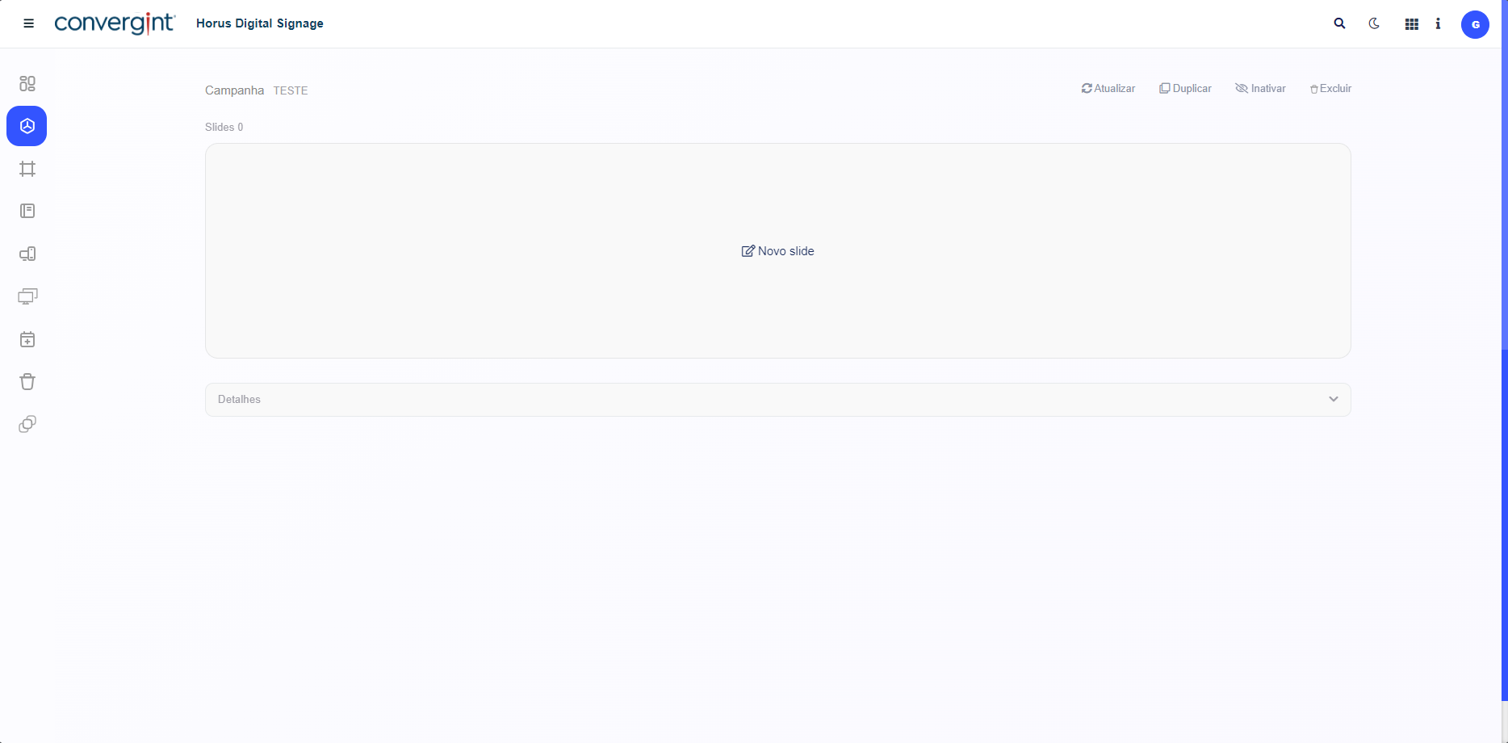Open the frame layout icon in the sidebar
The image size is (1508, 743).
point(27,169)
